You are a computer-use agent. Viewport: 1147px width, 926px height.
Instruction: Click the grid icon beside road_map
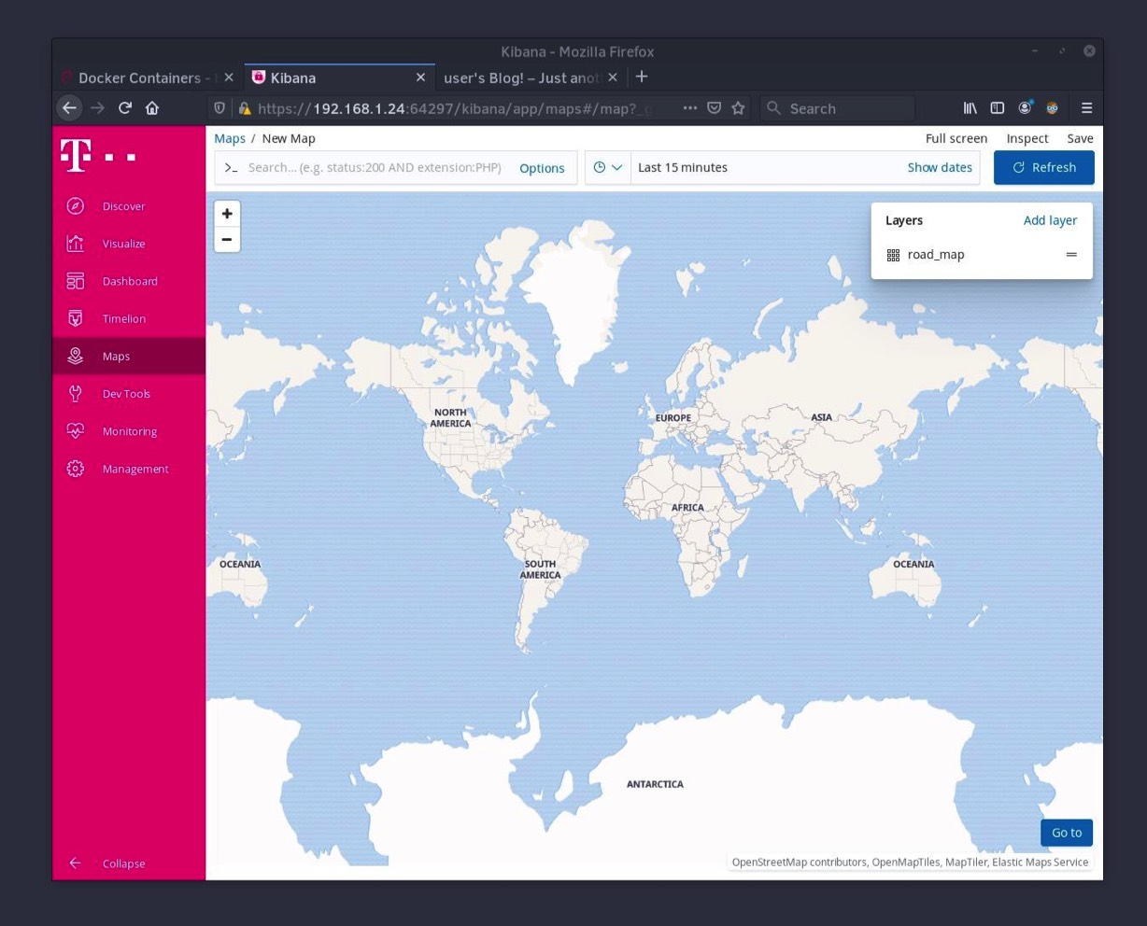coord(893,255)
